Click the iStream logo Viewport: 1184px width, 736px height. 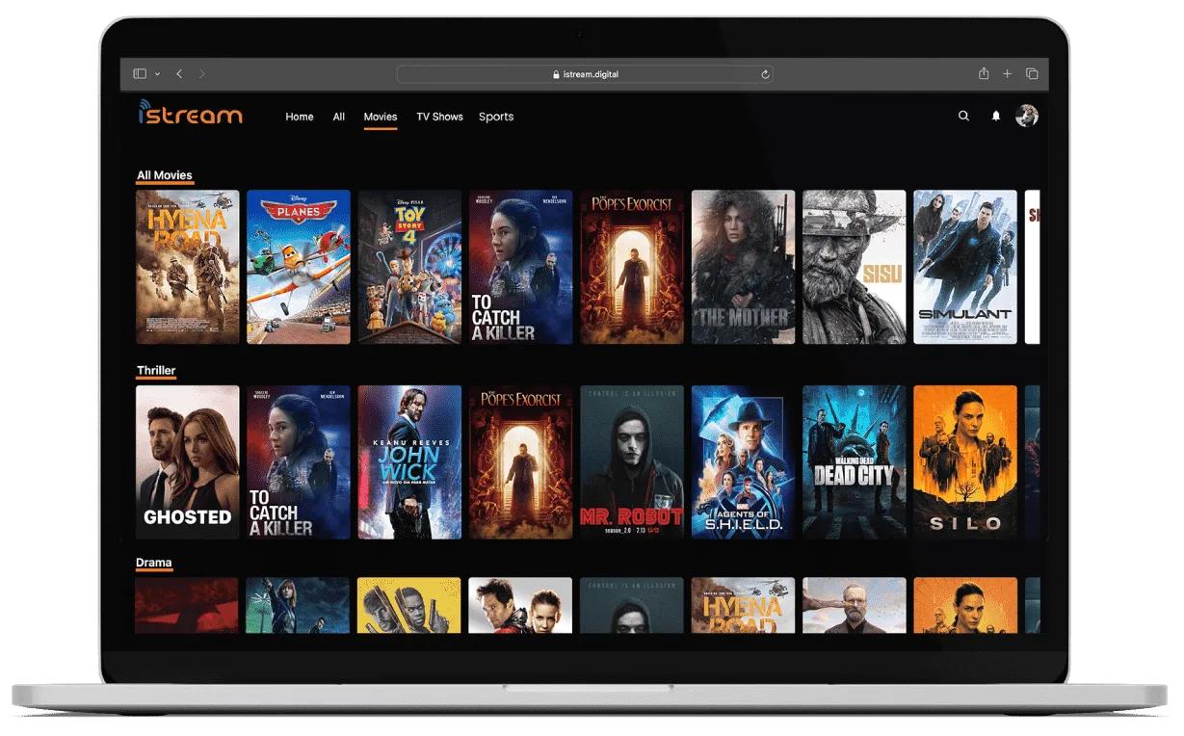click(x=190, y=114)
